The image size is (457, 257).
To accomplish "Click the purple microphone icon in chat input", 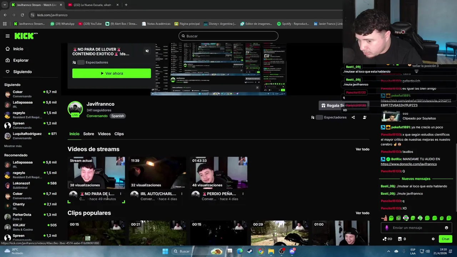I will (387, 228).
